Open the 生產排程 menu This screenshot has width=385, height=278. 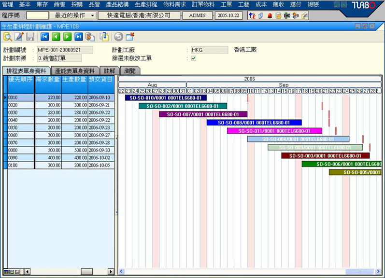[x=146, y=4]
